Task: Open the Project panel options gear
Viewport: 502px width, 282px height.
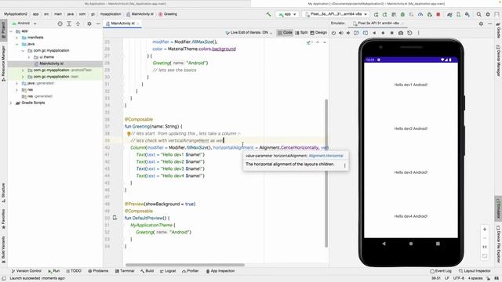Action: click(x=89, y=23)
